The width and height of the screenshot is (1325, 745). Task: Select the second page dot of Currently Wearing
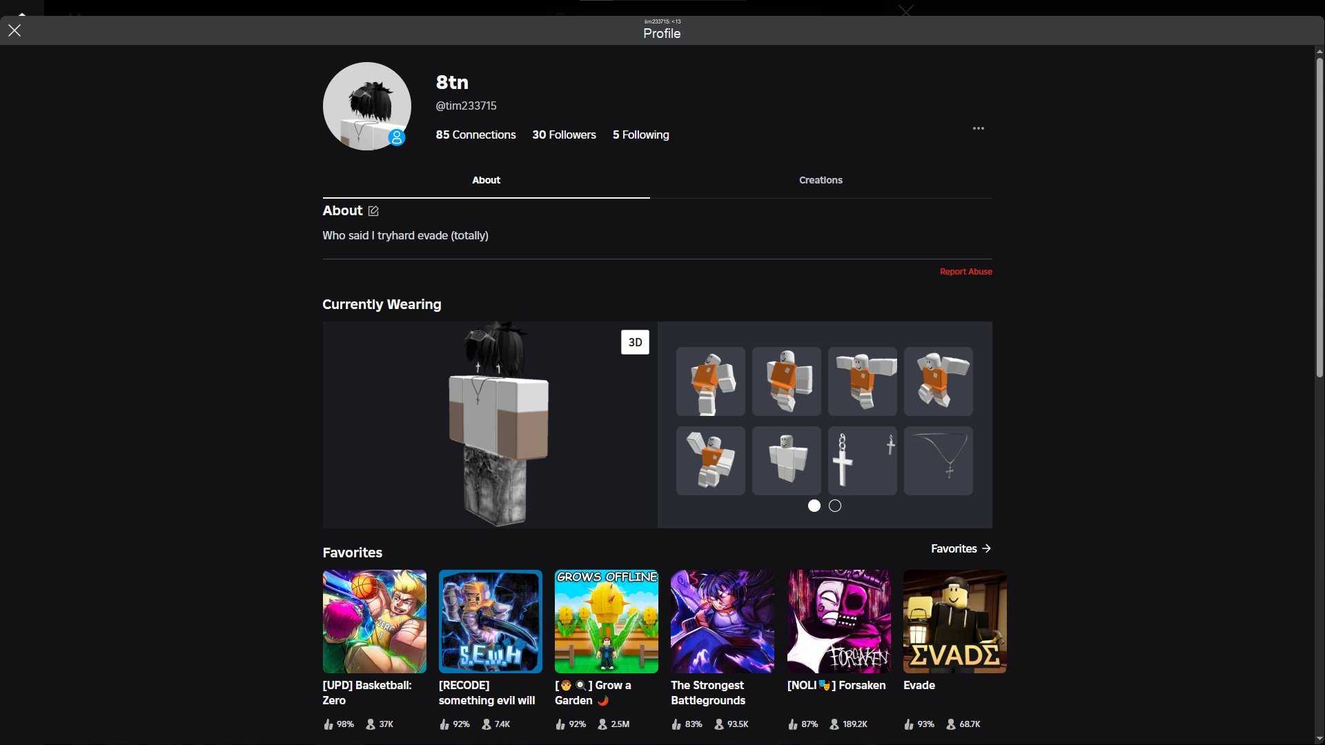(x=835, y=506)
